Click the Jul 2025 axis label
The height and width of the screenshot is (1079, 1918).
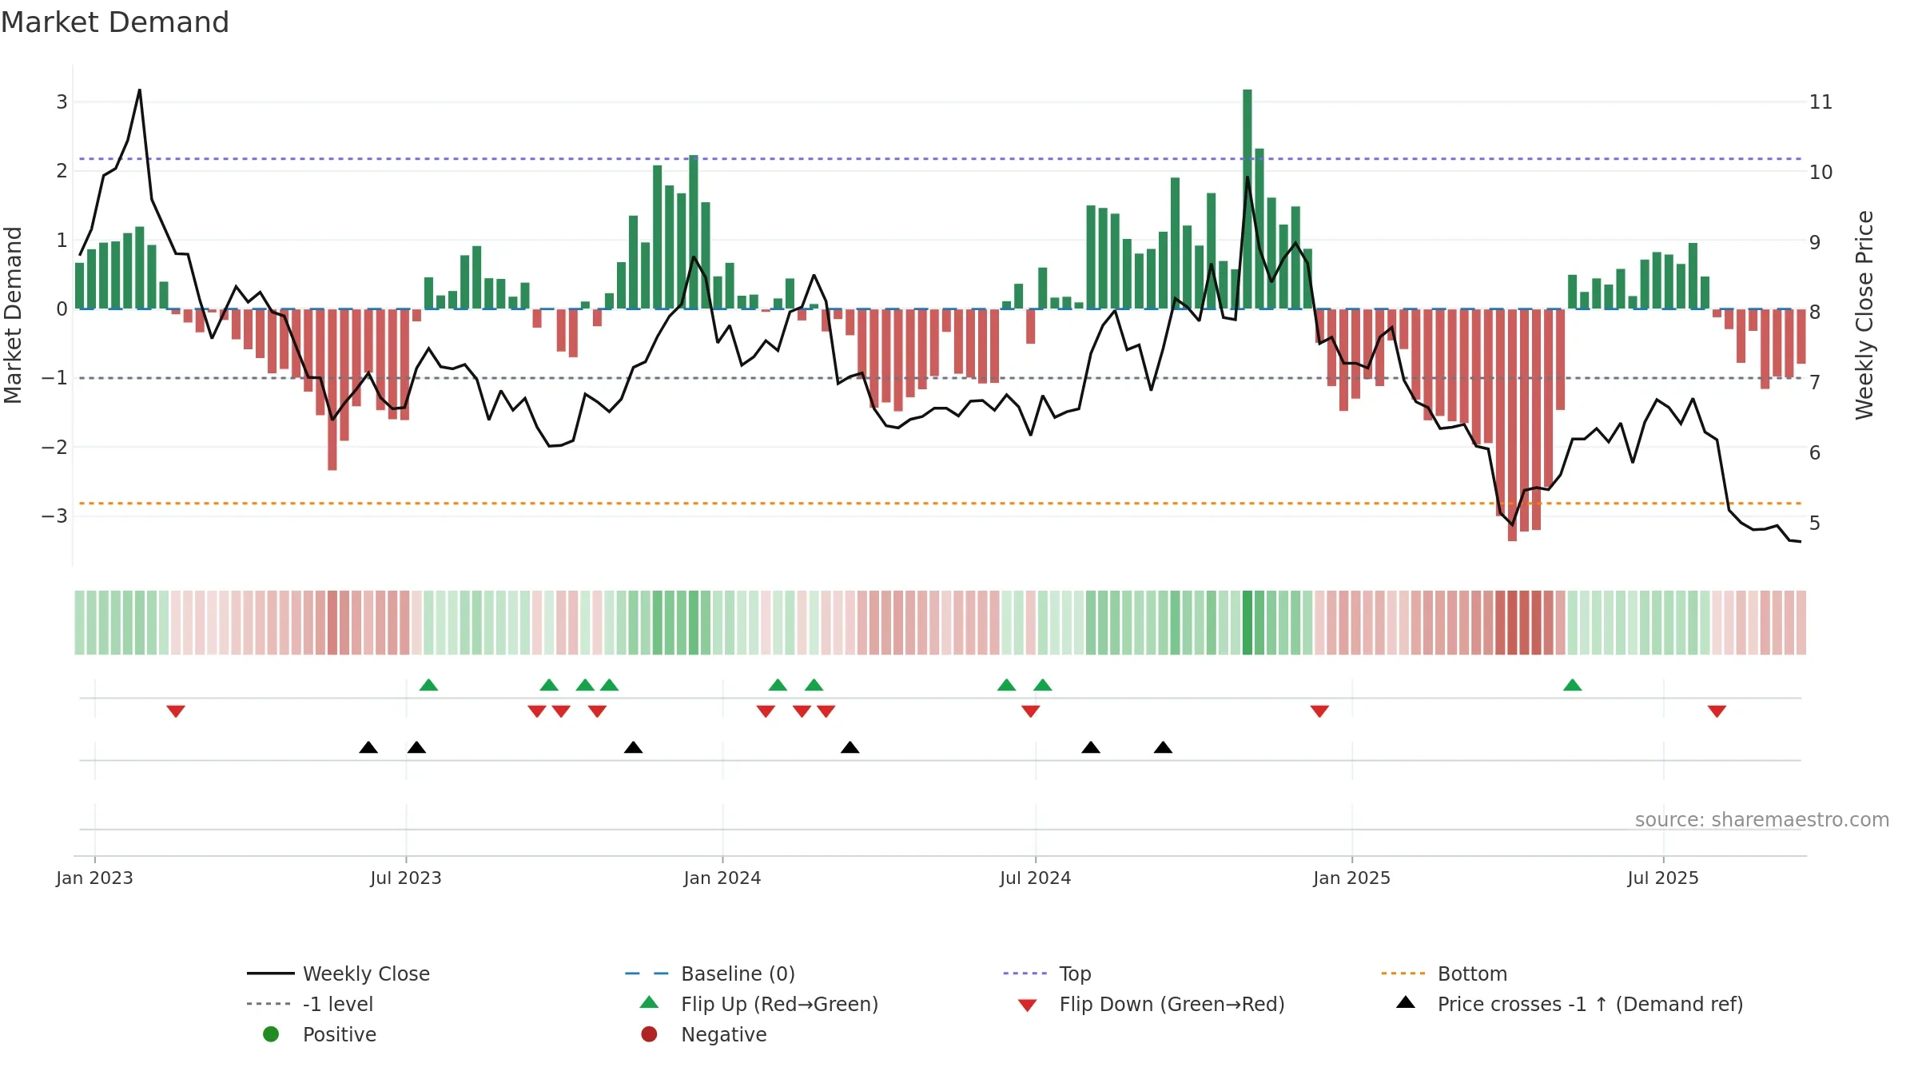point(1663,878)
